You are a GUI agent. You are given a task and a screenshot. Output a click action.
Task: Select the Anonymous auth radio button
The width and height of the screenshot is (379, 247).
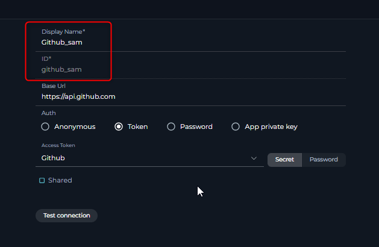pos(45,127)
